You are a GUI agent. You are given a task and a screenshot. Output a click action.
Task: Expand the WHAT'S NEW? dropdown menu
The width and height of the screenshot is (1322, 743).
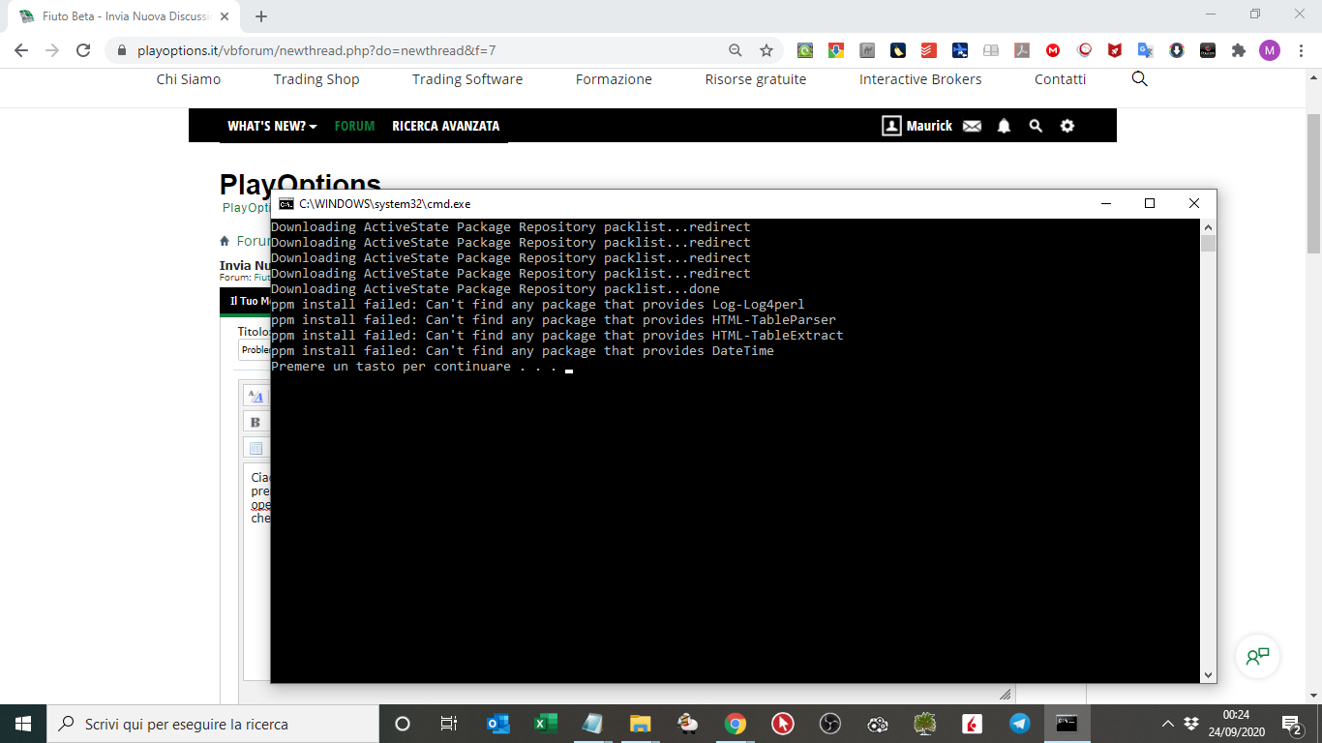click(x=272, y=126)
